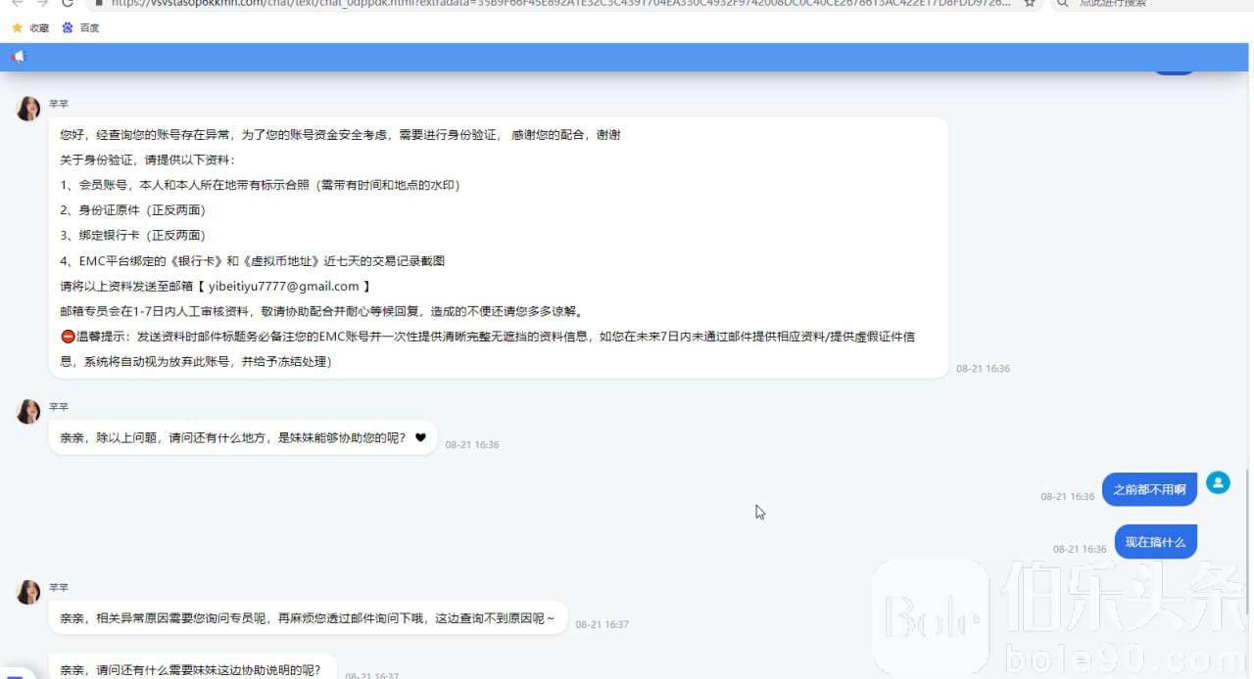1254x679 pixels.
Task: Click the sent message bubble 现在搞什么
Action: pyautogui.click(x=1155, y=542)
